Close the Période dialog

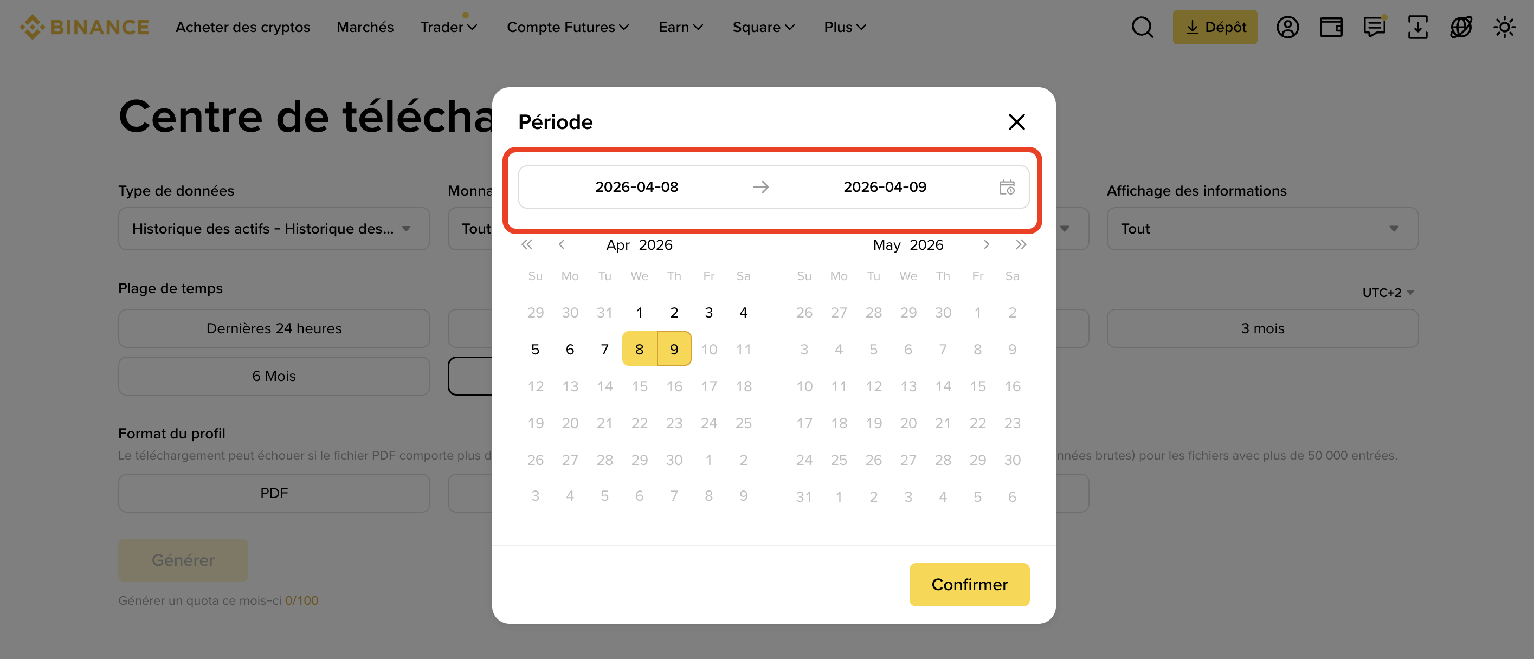pyautogui.click(x=1016, y=122)
